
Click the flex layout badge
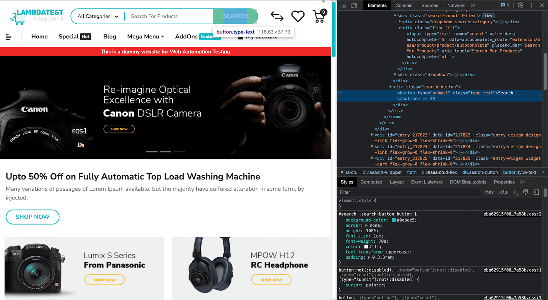488,16
